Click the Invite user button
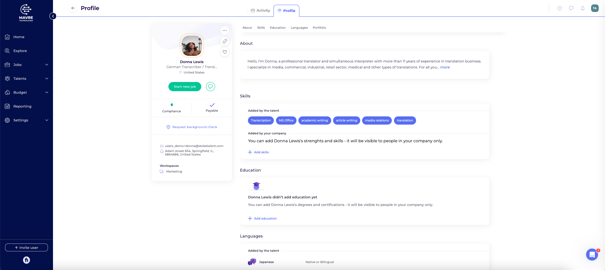605x270 pixels. pyautogui.click(x=26, y=248)
